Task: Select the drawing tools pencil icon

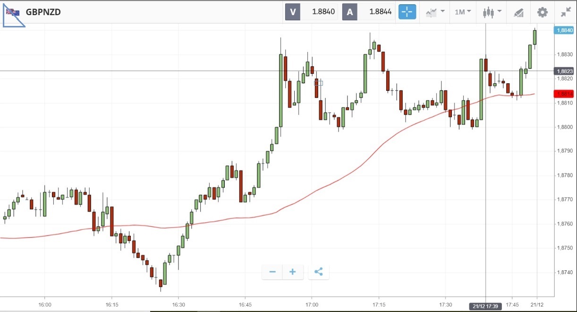Action: tap(518, 12)
